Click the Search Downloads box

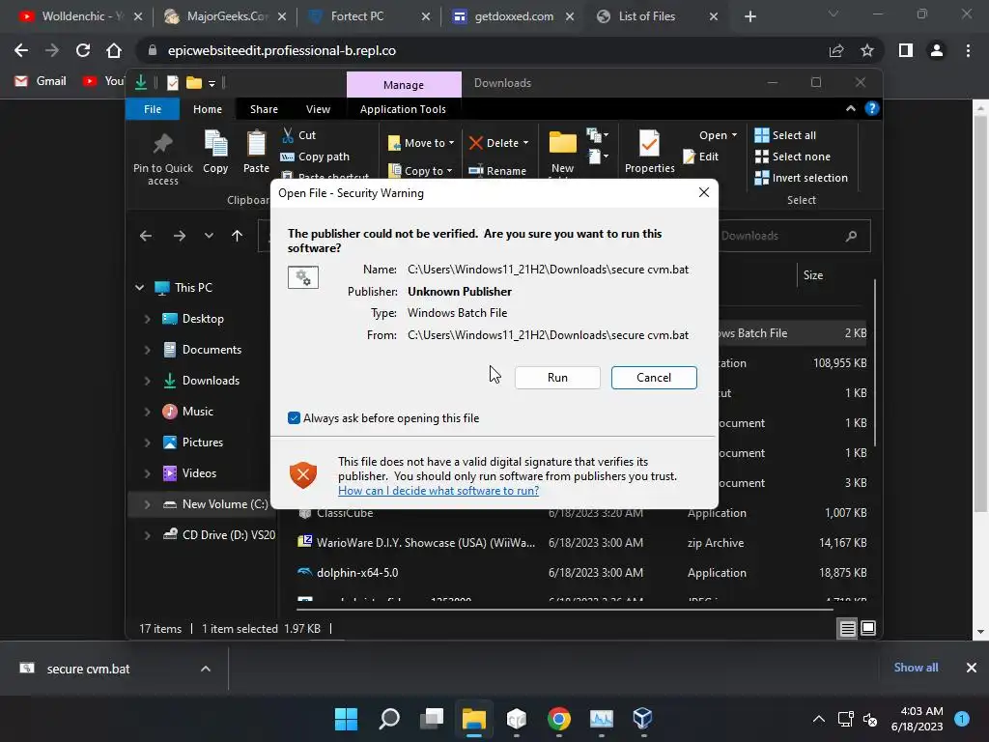click(x=794, y=236)
